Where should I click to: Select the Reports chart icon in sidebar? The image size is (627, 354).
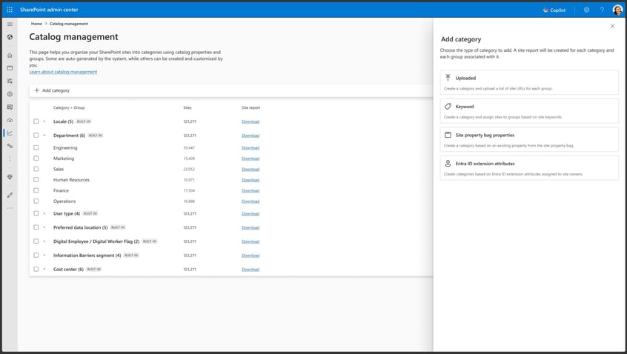10,133
